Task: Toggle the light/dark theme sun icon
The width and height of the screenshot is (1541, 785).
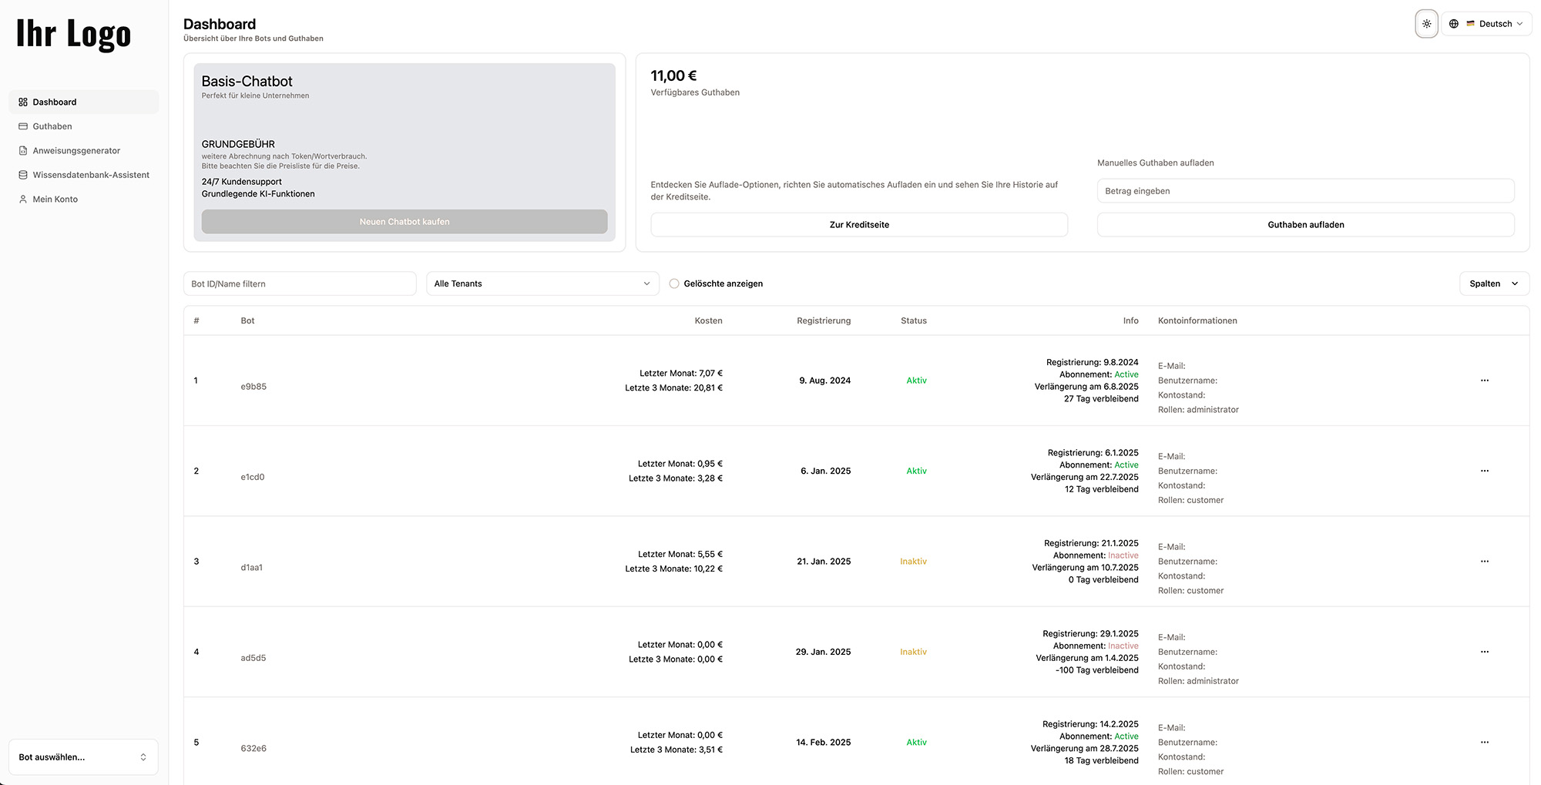Action: point(1426,24)
